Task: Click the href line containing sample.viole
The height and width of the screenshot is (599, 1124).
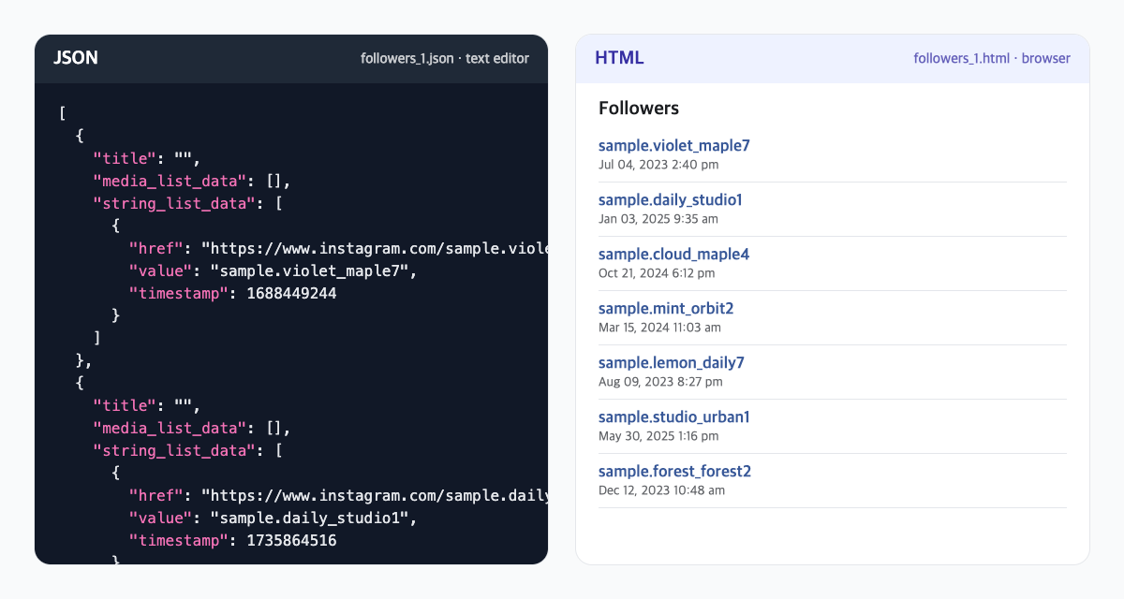Action: (x=338, y=248)
